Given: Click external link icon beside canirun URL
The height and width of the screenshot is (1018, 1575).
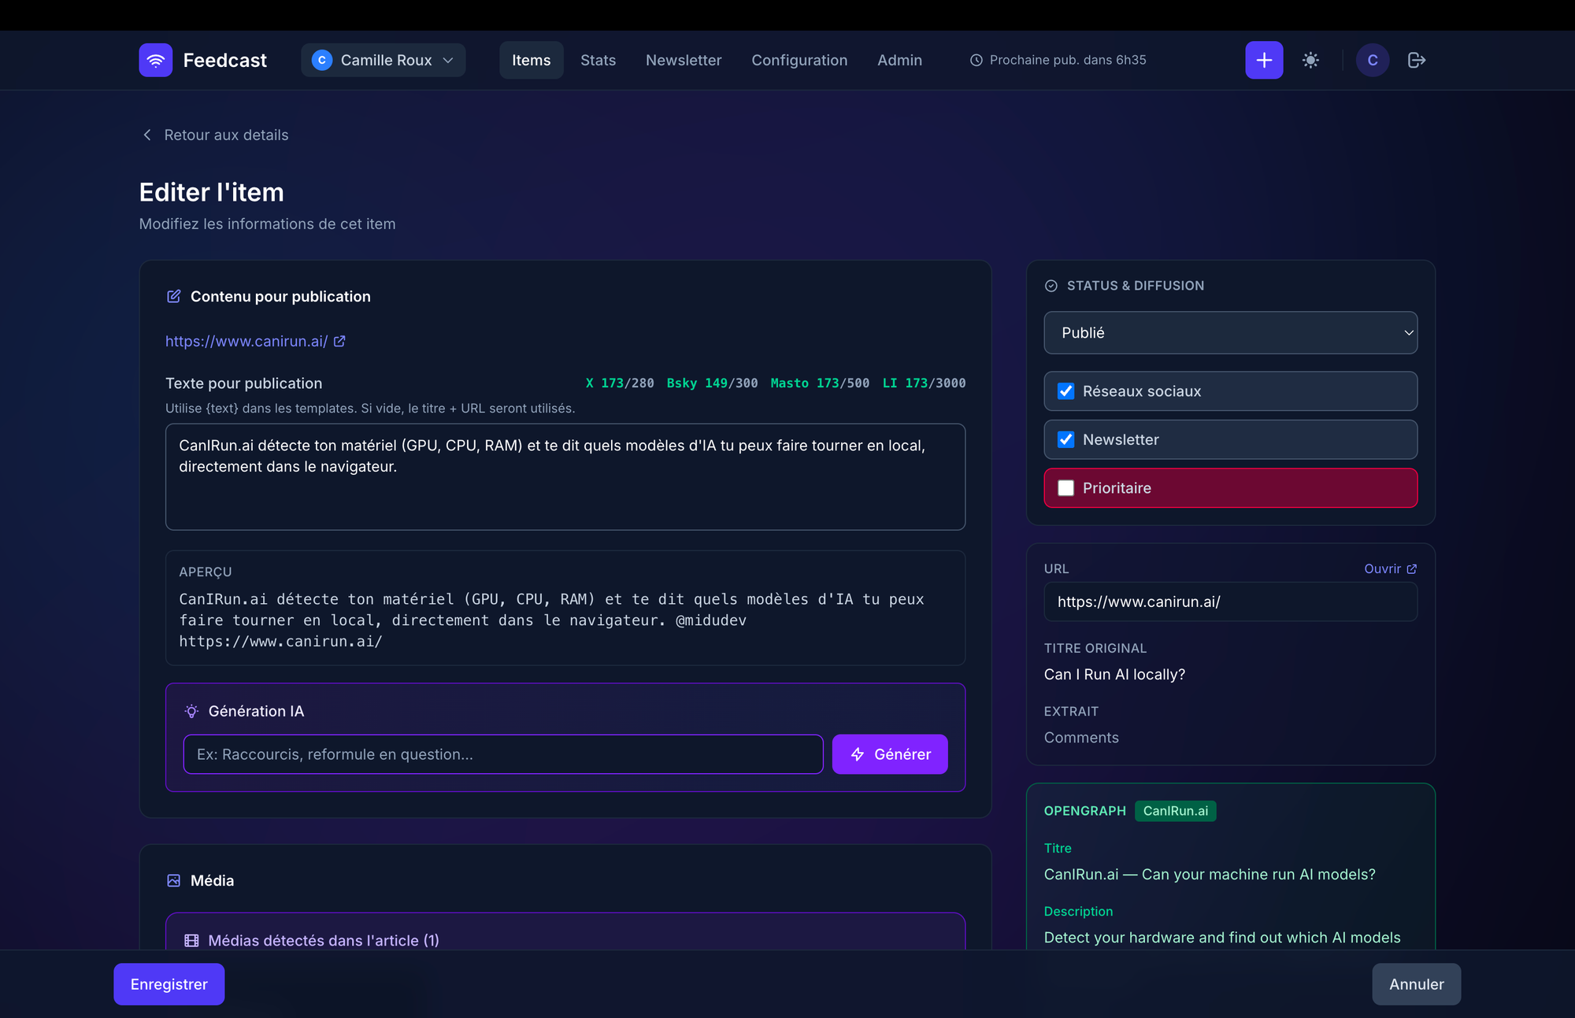Looking at the screenshot, I should click(339, 341).
